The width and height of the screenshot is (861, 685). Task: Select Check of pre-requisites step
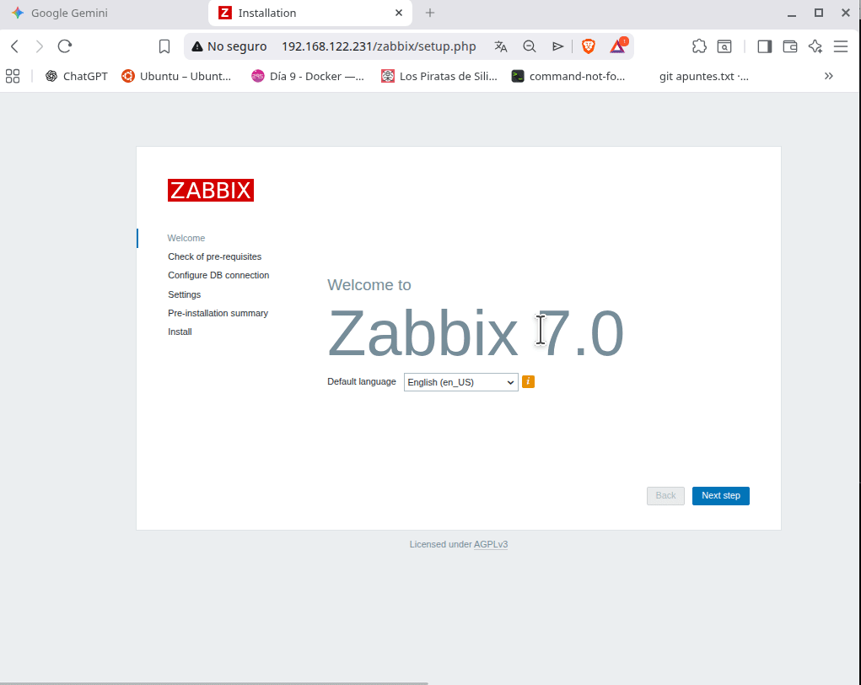[215, 256]
